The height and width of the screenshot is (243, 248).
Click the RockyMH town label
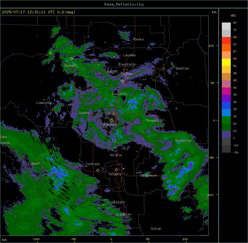(x=70, y=66)
